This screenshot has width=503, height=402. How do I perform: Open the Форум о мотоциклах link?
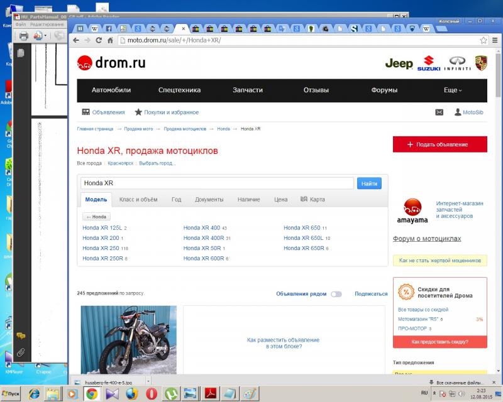(x=427, y=239)
